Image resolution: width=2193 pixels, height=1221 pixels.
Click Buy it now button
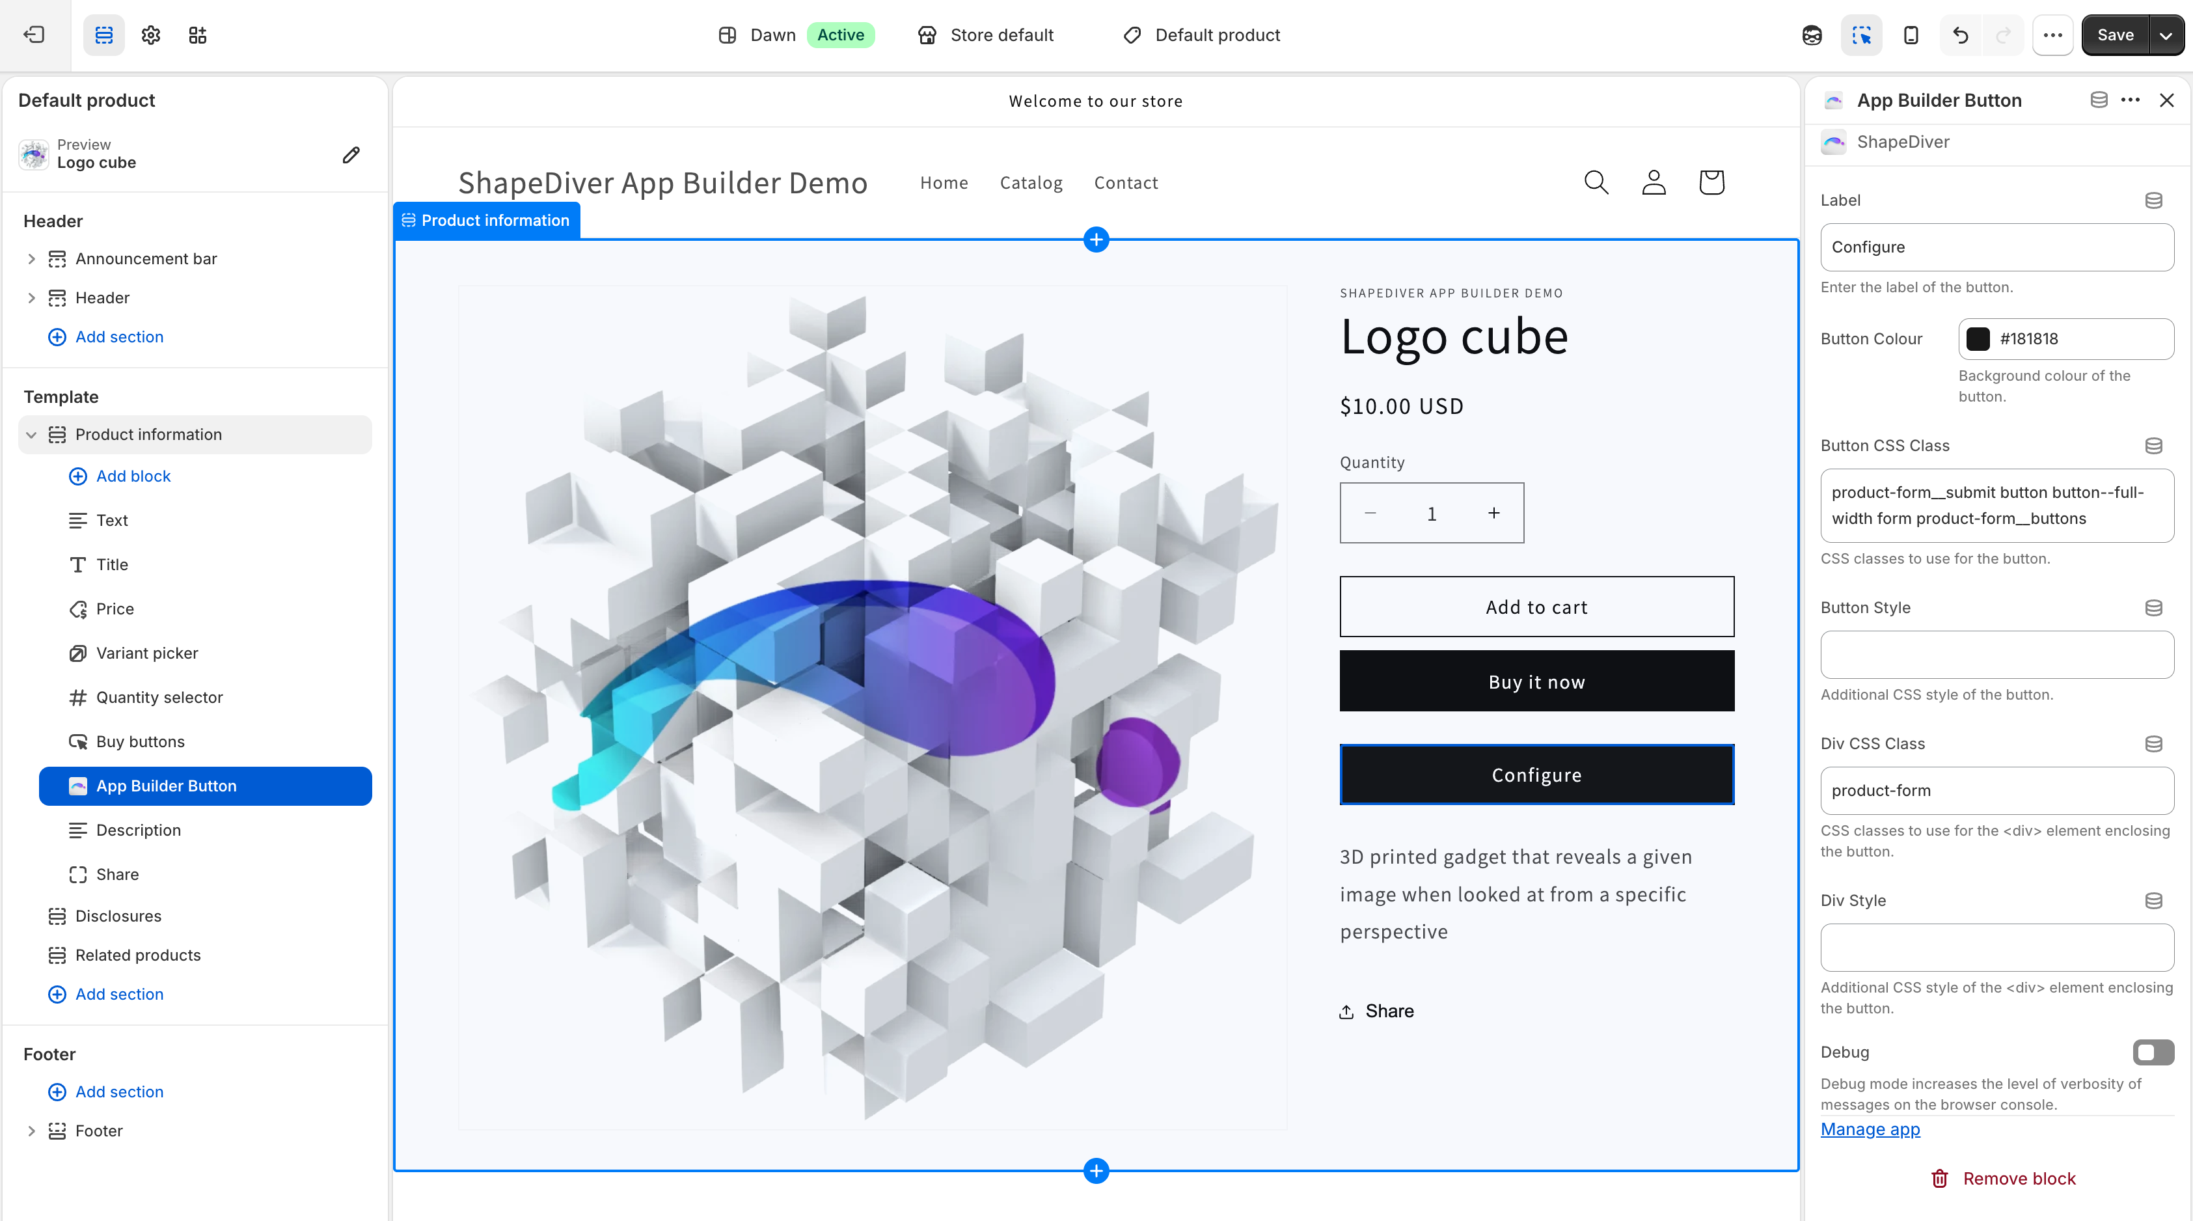pyautogui.click(x=1536, y=682)
